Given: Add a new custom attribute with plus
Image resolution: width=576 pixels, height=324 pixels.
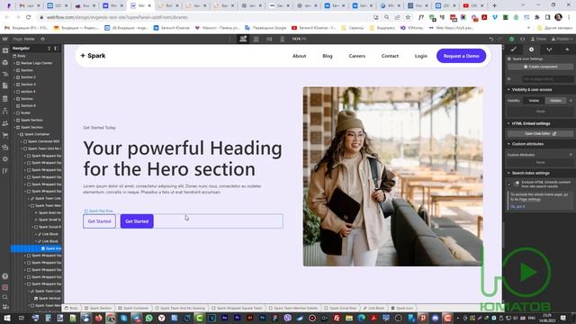Looking at the screenshot, I should click(x=571, y=155).
